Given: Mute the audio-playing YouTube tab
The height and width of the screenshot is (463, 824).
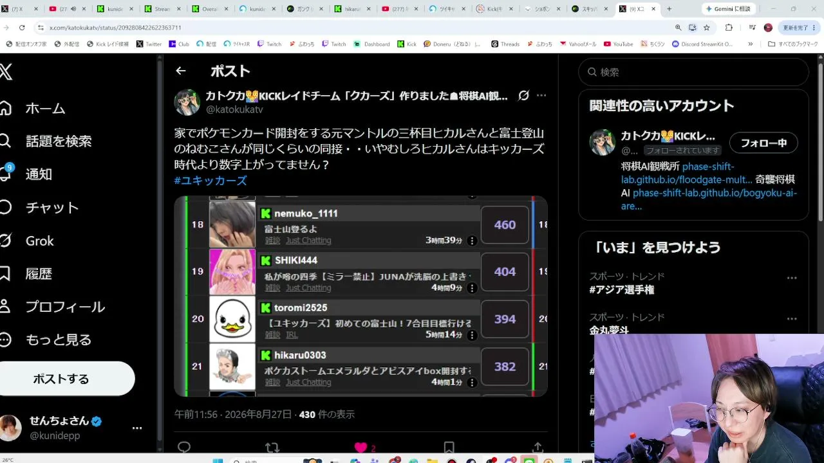Looking at the screenshot, I should coord(73,9).
